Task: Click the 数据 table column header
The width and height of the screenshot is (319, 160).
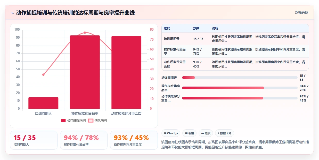Action: tap(196, 28)
